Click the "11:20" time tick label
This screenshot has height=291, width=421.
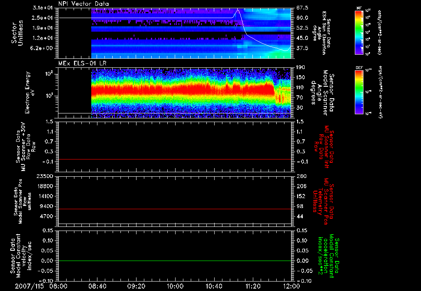tap(253, 286)
